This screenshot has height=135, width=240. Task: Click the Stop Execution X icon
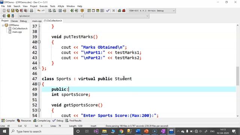[113, 10]
